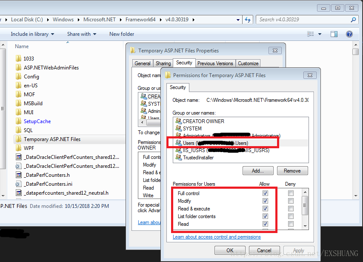Select the MUI folder icon
Image resolution: width=363 pixels, height=262 pixels.
(19, 112)
